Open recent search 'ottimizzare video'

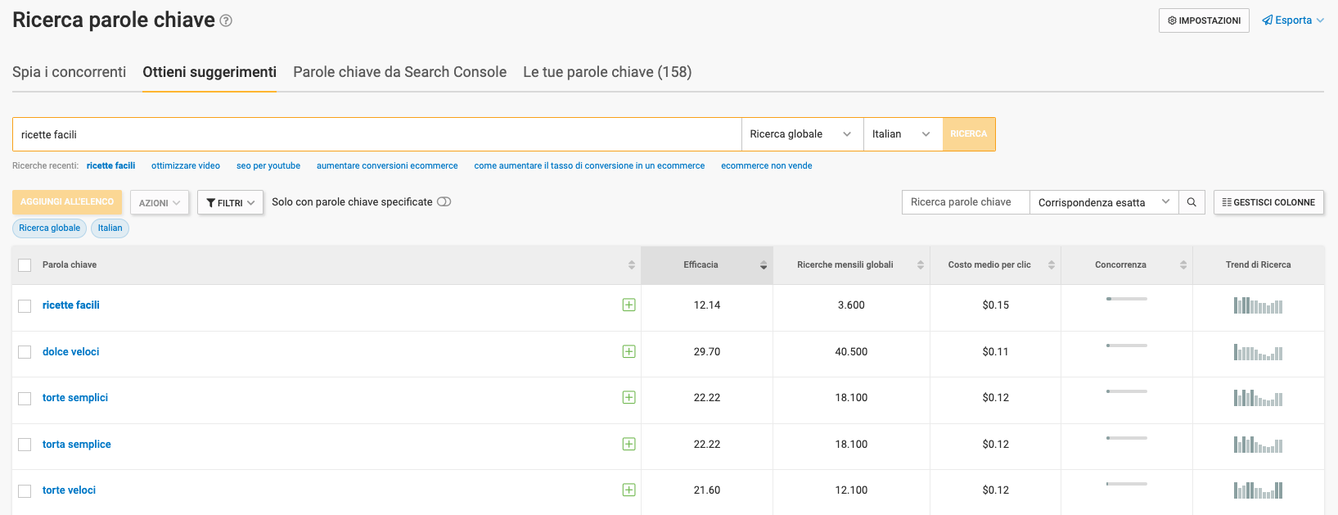(186, 165)
